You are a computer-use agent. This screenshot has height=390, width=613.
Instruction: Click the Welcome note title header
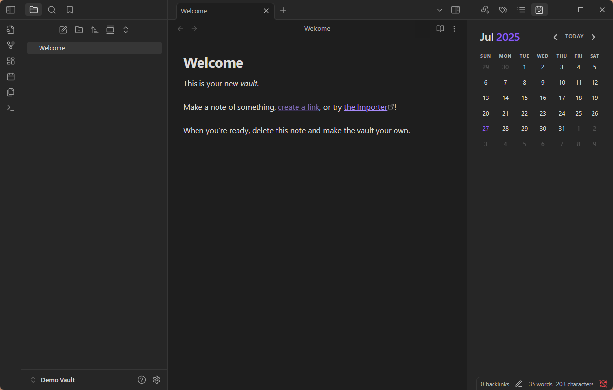pyautogui.click(x=317, y=29)
